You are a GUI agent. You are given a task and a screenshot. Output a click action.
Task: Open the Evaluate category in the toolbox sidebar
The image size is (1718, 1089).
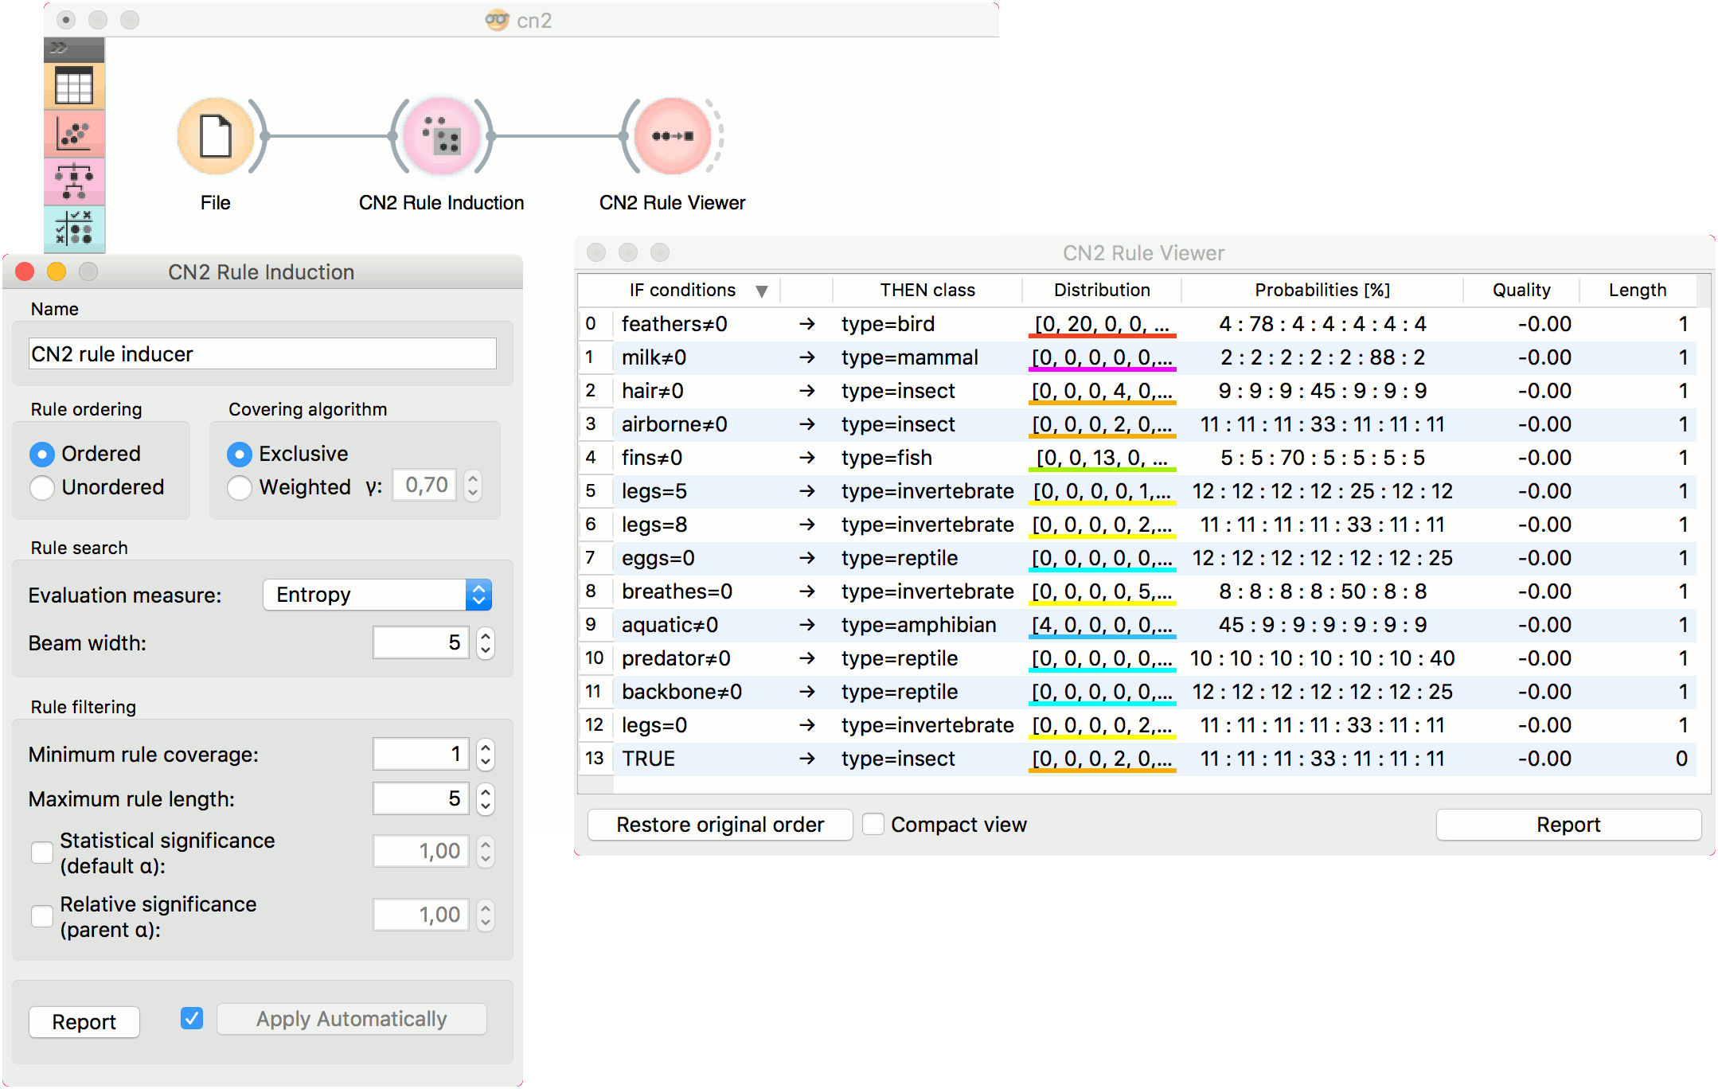point(74,229)
